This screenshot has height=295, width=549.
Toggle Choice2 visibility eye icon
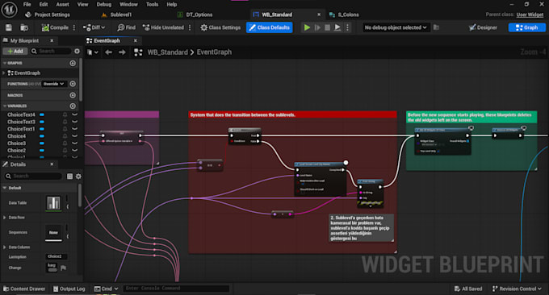pyautogui.click(x=74, y=151)
